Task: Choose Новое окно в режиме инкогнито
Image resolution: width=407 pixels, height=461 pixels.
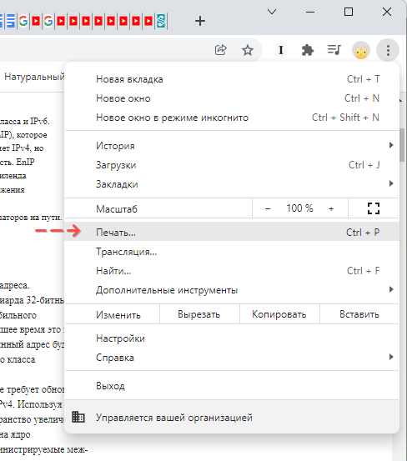Action: click(231, 118)
